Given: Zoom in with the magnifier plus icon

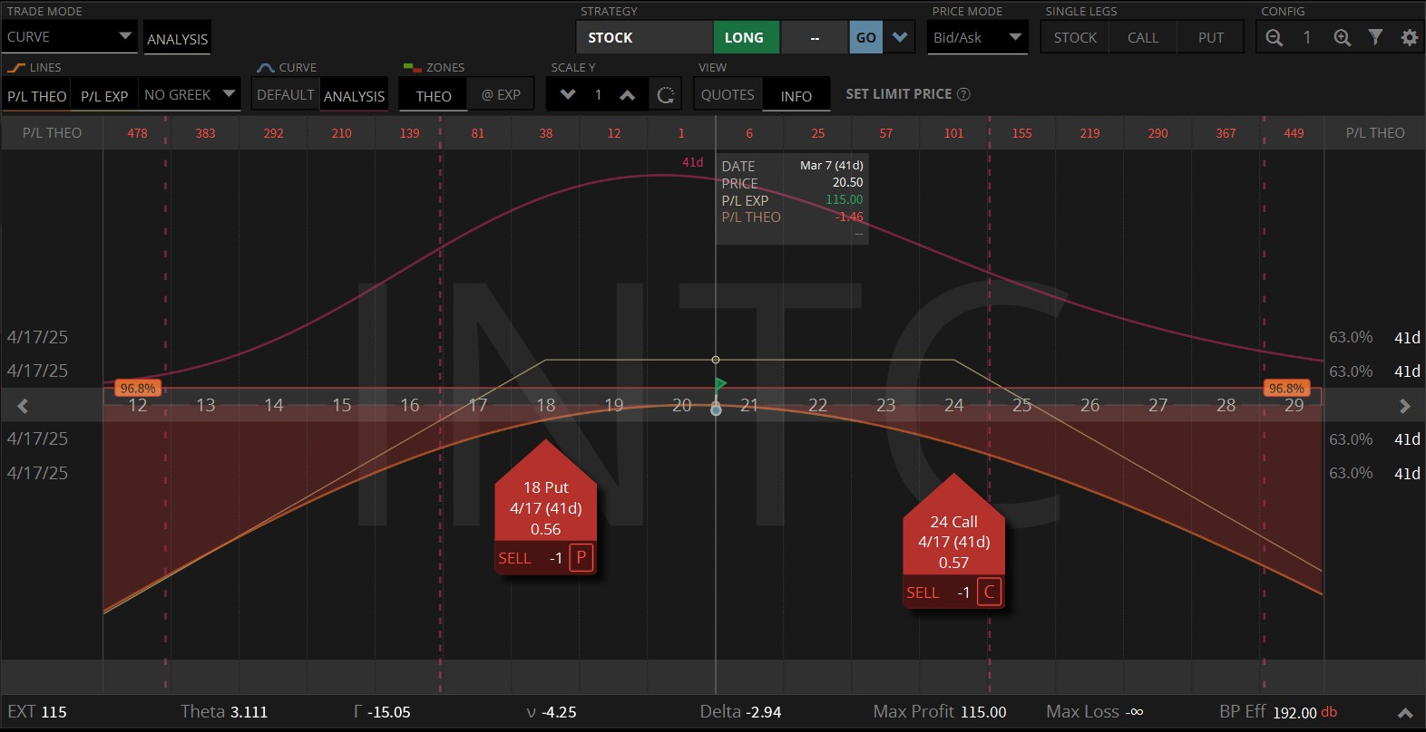Looking at the screenshot, I should coord(1342,37).
